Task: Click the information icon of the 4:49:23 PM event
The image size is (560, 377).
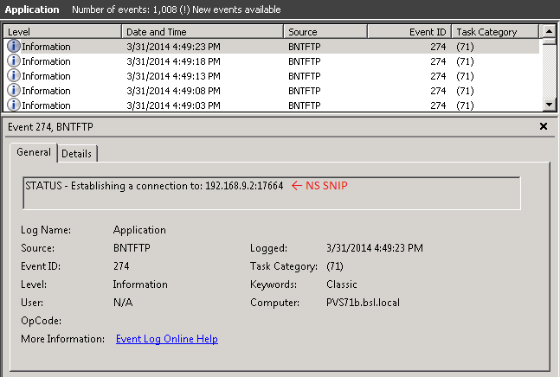Action: 13,47
